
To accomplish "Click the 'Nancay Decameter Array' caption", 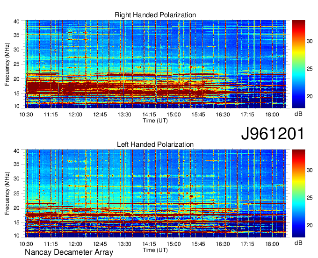I will [69, 252].
